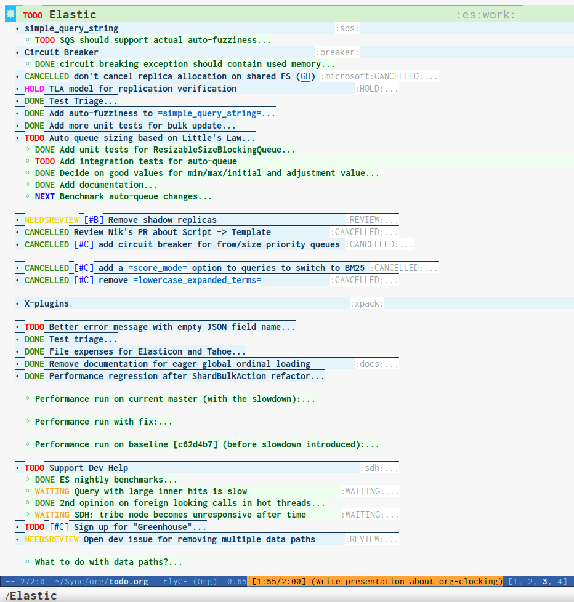The height and width of the screenshot is (602, 574).
Task: Expand 'circuit breaking exception should contain used memory'
Action: click(x=197, y=64)
